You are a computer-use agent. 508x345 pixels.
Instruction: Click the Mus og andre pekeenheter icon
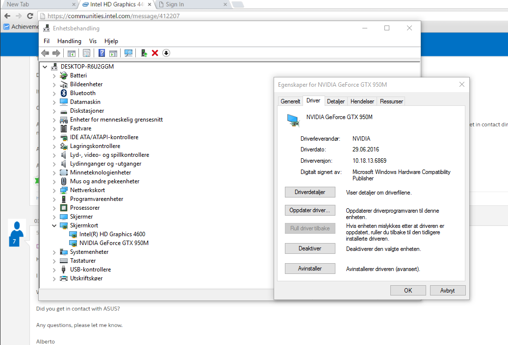click(64, 181)
